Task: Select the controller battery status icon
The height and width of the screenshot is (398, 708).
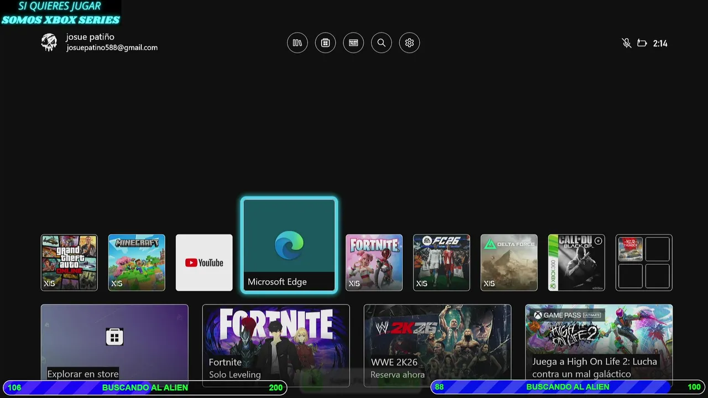Action: click(x=642, y=43)
